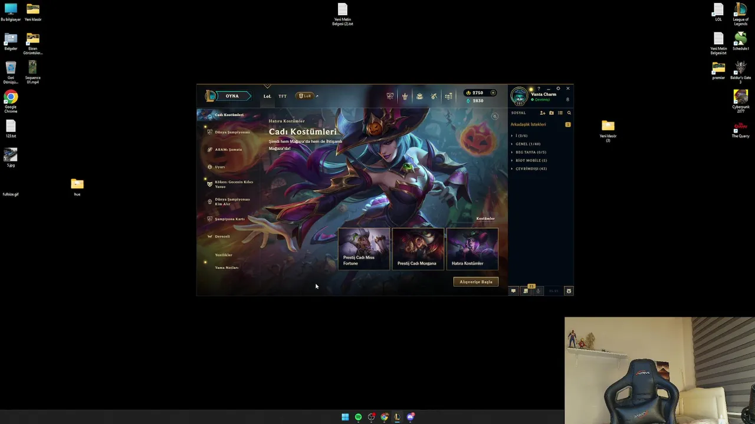Click the OYNA play button

(232, 96)
